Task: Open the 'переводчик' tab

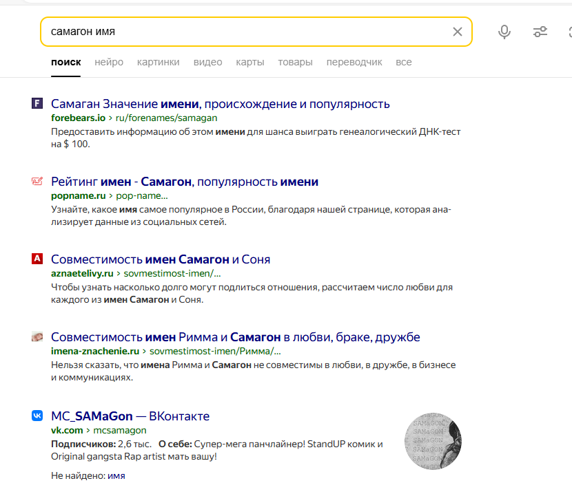Action: [x=354, y=63]
